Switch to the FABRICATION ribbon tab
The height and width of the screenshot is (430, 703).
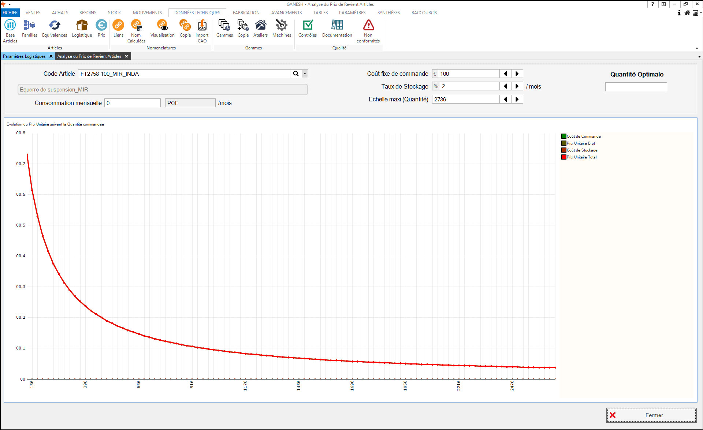pos(246,13)
